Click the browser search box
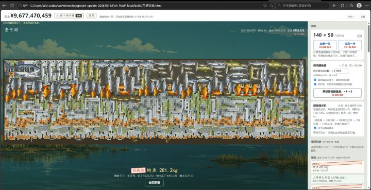 (x=303, y=6)
